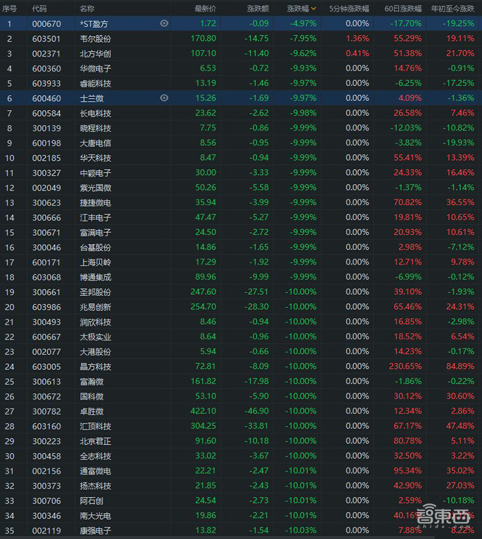Click the sort arrow in 涨跌幅 header
The height and width of the screenshot is (539, 482).
(x=313, y=9)
